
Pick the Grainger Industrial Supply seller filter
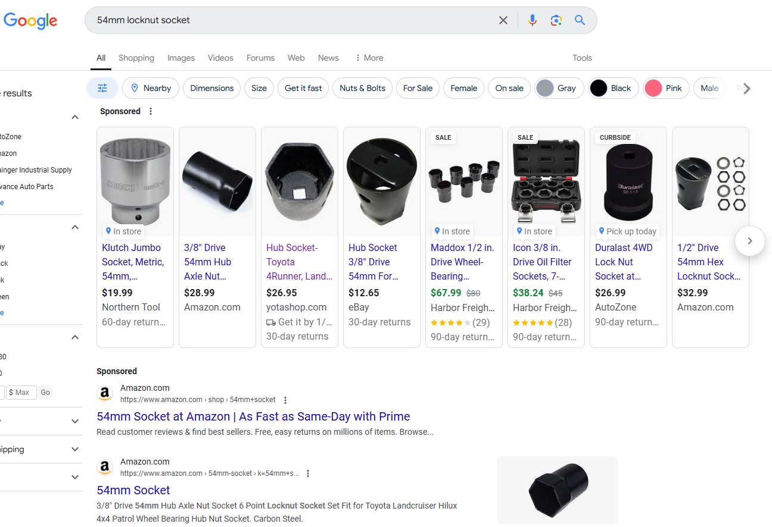point(36,170)
